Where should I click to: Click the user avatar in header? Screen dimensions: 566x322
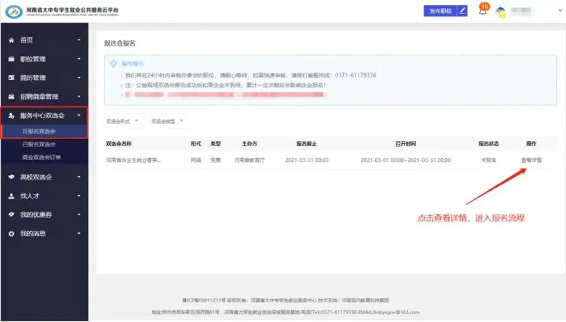pos(501,12)
